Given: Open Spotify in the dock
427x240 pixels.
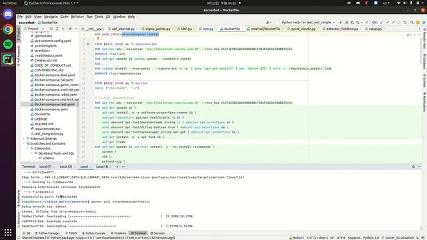Looking at the screenshot, I should [8, 44].
